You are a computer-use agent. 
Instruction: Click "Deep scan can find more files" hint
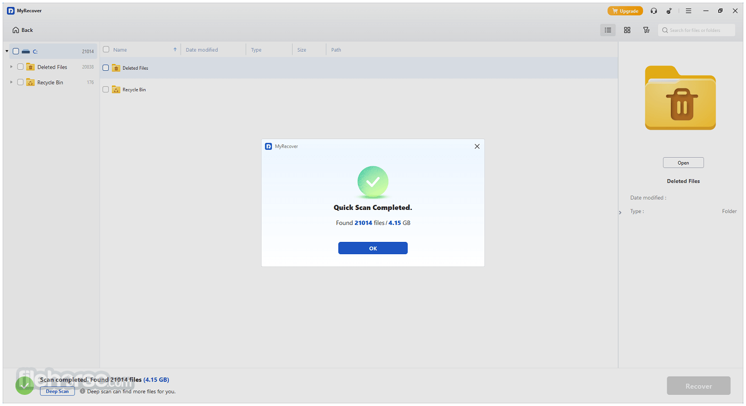pos(131,392)
